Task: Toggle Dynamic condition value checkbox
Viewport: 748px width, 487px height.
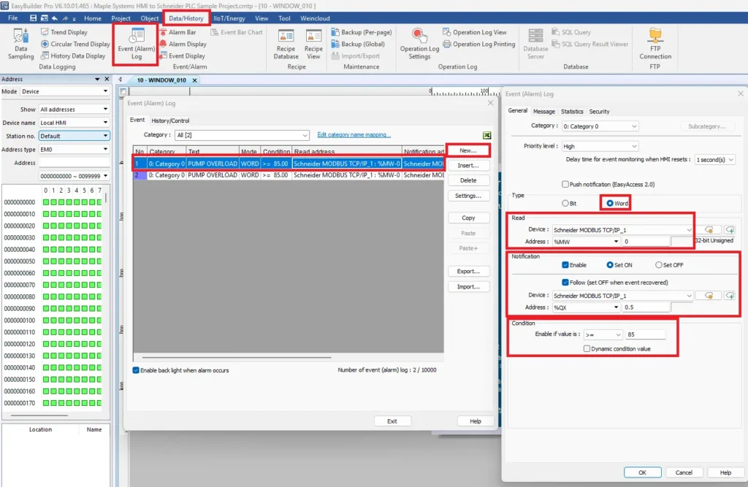Action: [587, 349]
